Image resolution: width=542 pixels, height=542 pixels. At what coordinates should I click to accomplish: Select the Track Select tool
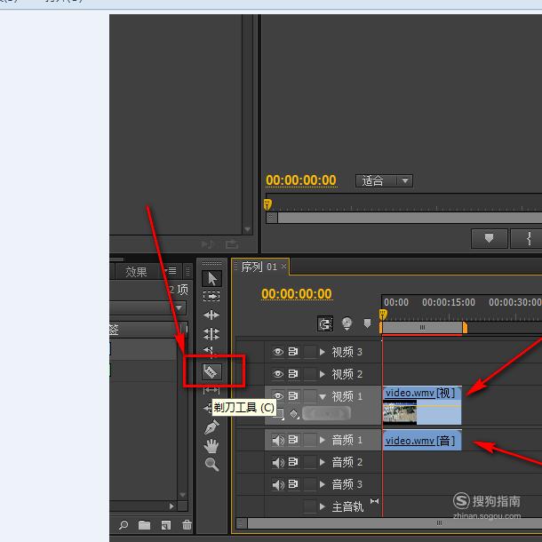[211, 297]
